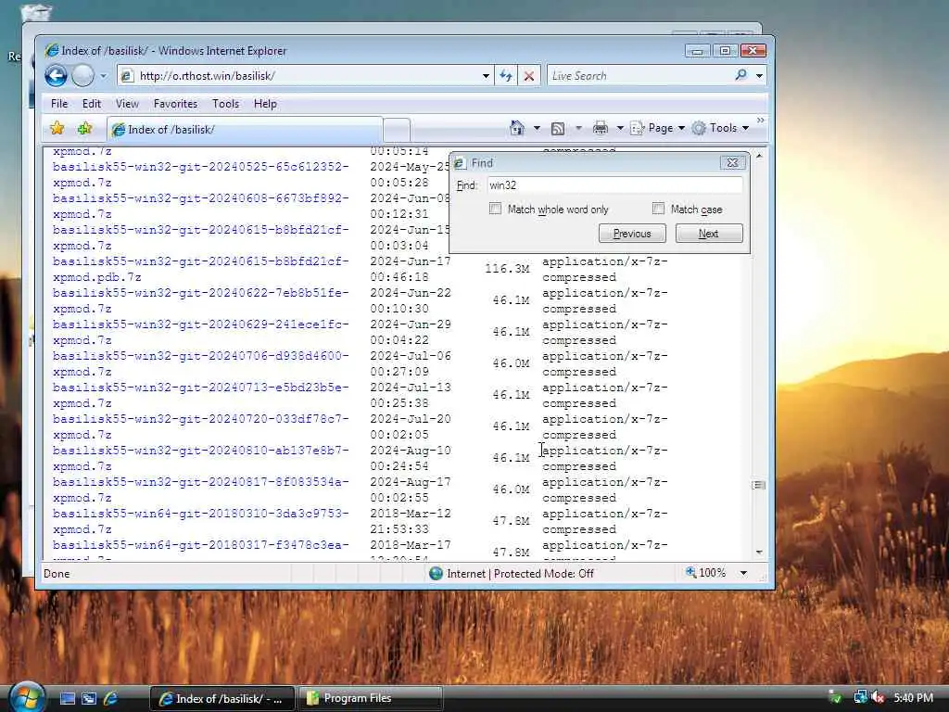The image size is (949, 712).
Task: Click Switch between windows quick launch icon
Action: (x=89, y=698)
